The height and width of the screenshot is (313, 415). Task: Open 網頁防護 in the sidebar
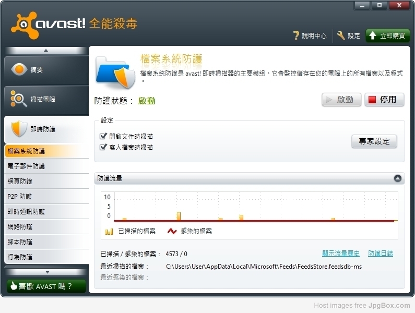20,182
